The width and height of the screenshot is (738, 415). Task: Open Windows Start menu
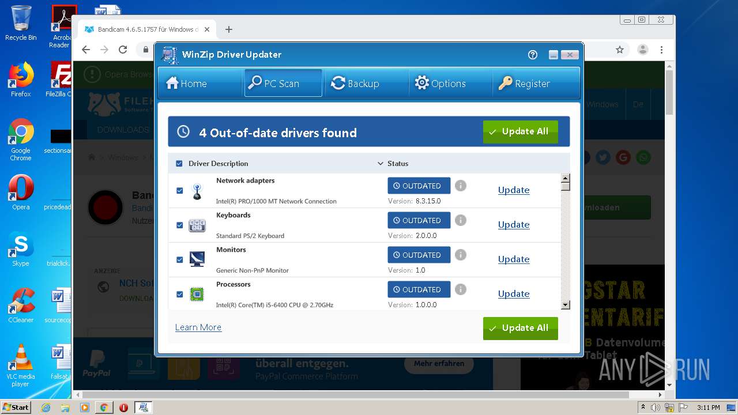[16, 408]
